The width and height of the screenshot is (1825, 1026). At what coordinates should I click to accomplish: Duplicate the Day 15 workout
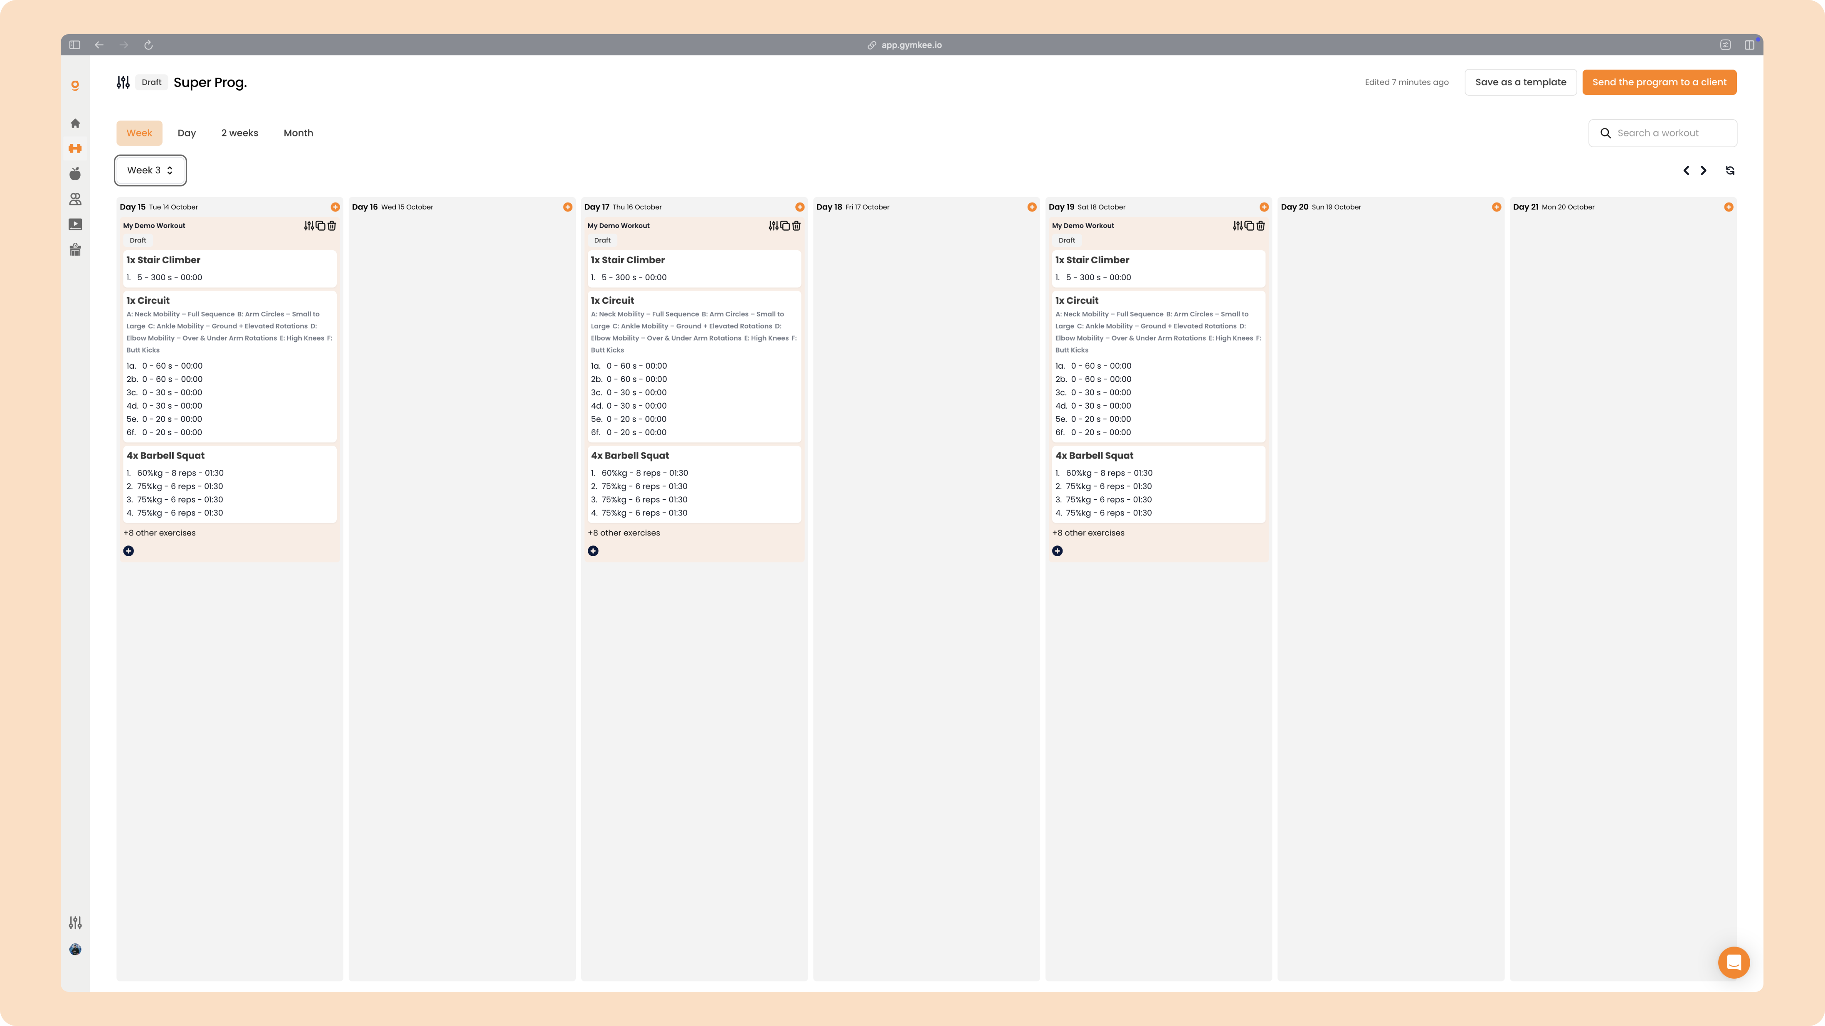(x=320, y=226)
